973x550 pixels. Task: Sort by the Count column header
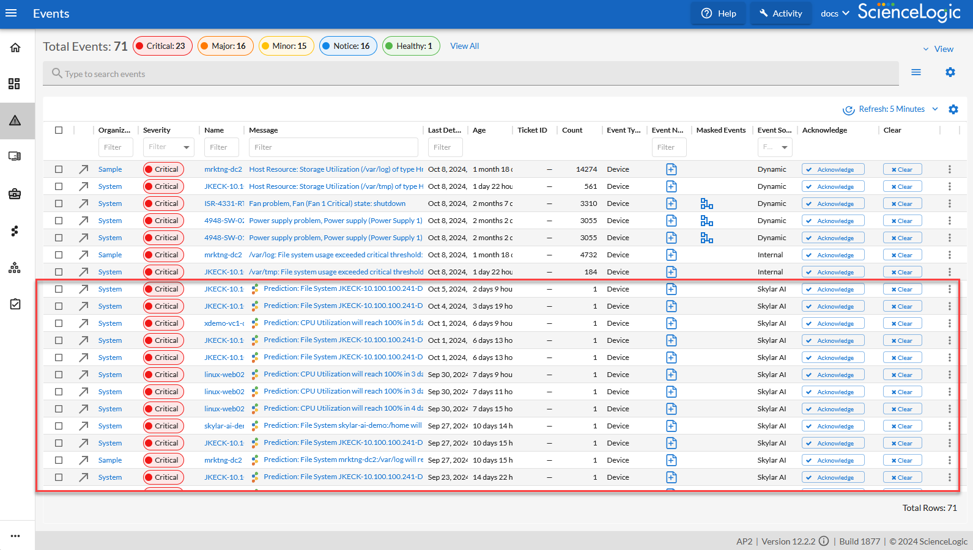572,130
